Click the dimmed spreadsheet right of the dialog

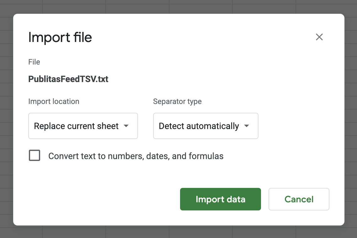[x=351, y=119]
